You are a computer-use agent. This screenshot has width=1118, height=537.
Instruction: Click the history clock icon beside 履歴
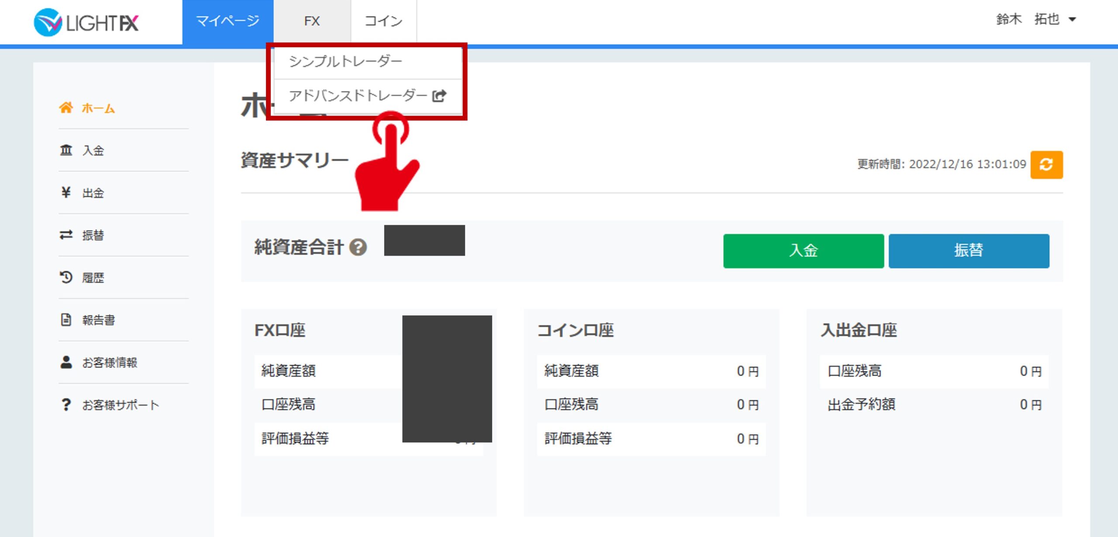[x=66, y=277]
